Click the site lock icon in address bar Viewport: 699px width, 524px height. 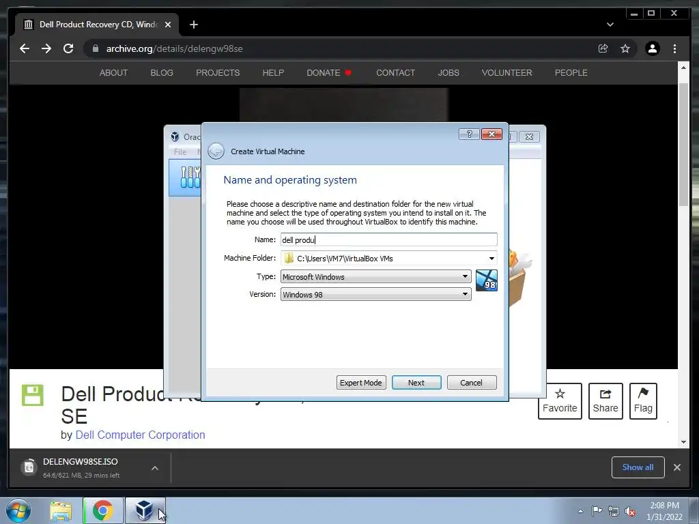click(x=96, y=48)
